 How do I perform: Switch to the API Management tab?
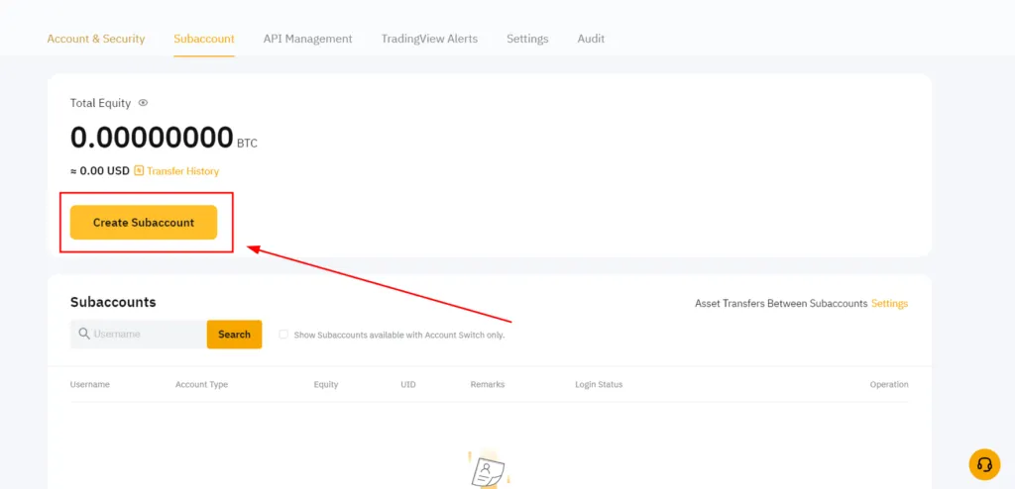coord(307,39)
